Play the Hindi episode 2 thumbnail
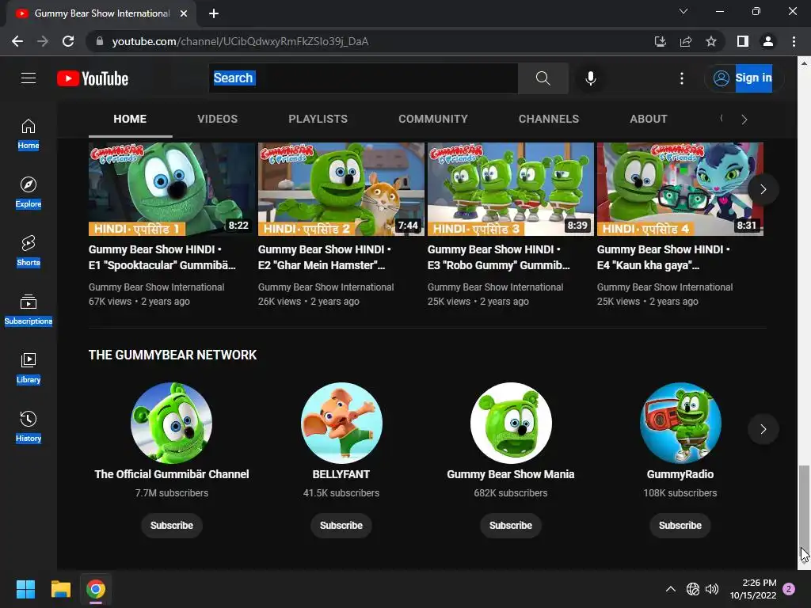The height and width of the screenshot is (608, 811). [341, 189]
